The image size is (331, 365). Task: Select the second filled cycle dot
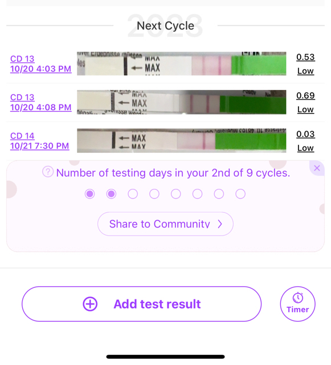point(111,194)
